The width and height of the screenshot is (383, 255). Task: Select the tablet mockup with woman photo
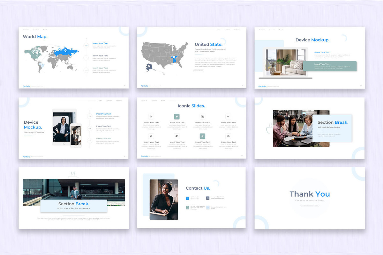[64, 127]
